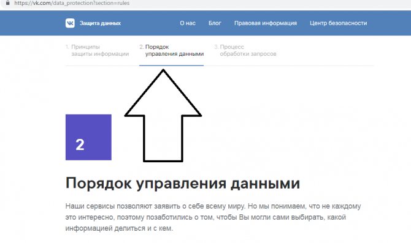Select the Порядок управления данными tab
The image size is (411, 243).
(x=171, y=50)
